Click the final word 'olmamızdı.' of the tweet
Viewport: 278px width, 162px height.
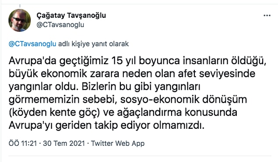pyautogui.click(x=179, y=126)
